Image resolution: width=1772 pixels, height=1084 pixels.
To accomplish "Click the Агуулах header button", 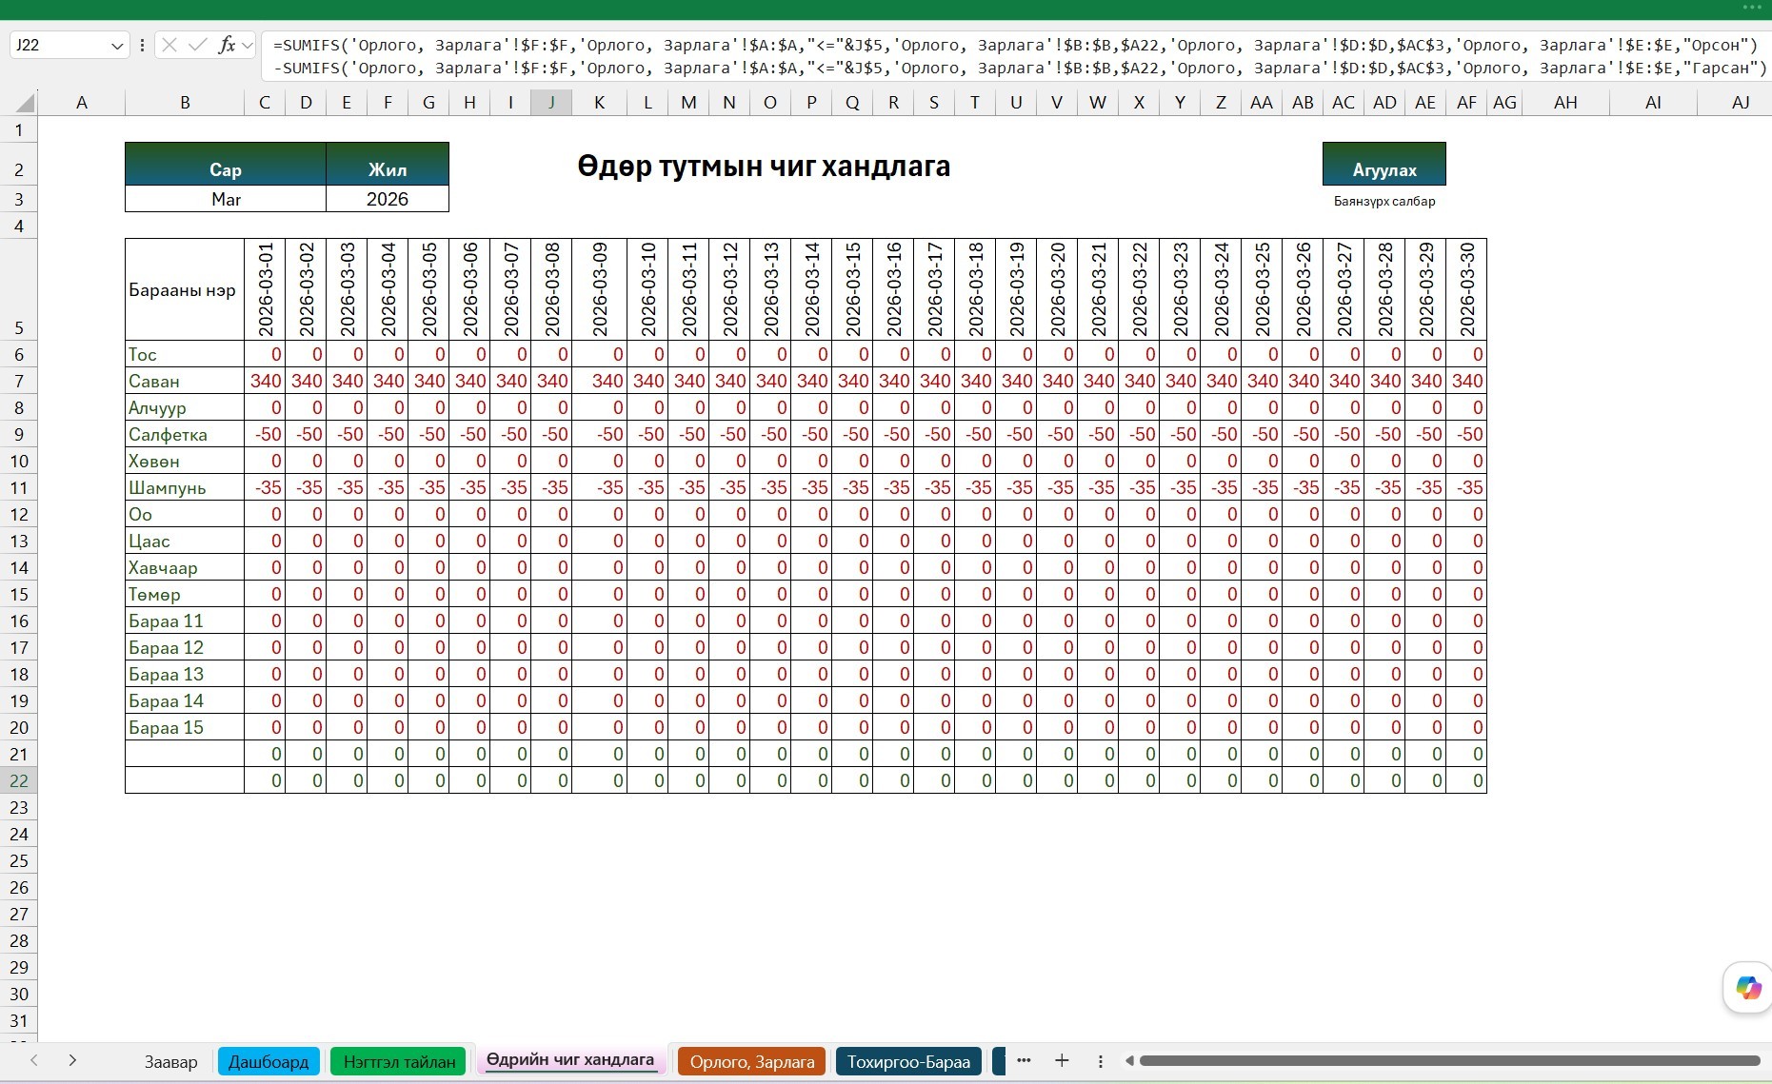I will (1384, 164).
